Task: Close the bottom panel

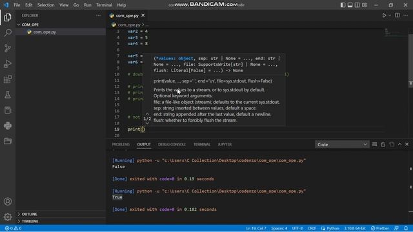Action: point(407,144)
